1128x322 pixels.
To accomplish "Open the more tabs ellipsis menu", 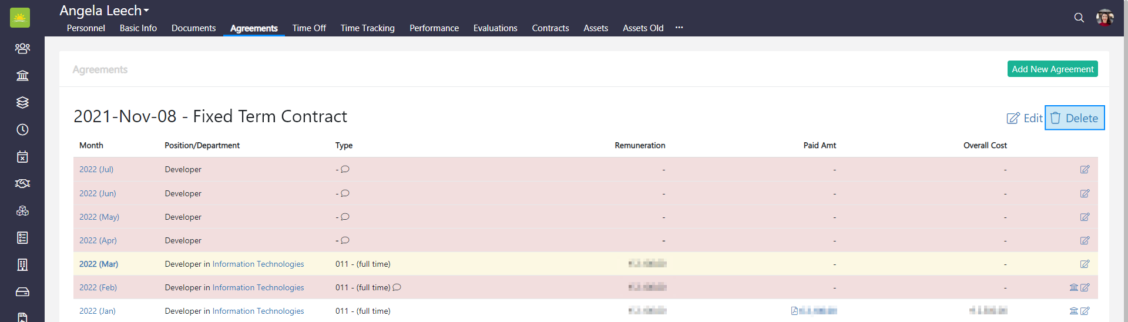I will pos(679,28).
